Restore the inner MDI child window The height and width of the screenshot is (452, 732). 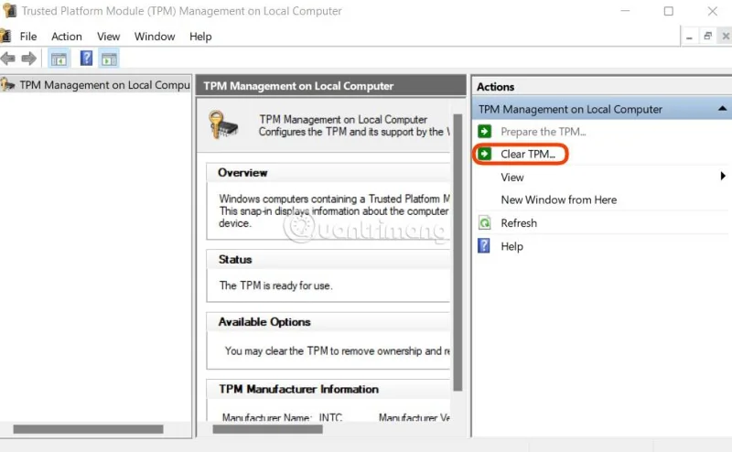coord(707,36)
